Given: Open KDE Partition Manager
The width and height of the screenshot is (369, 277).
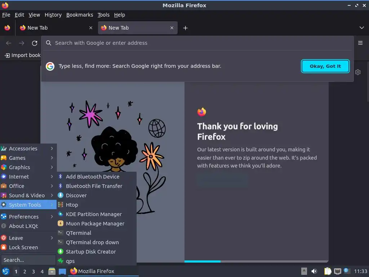Looking at the screenshot, I should (x=97, y=214).
